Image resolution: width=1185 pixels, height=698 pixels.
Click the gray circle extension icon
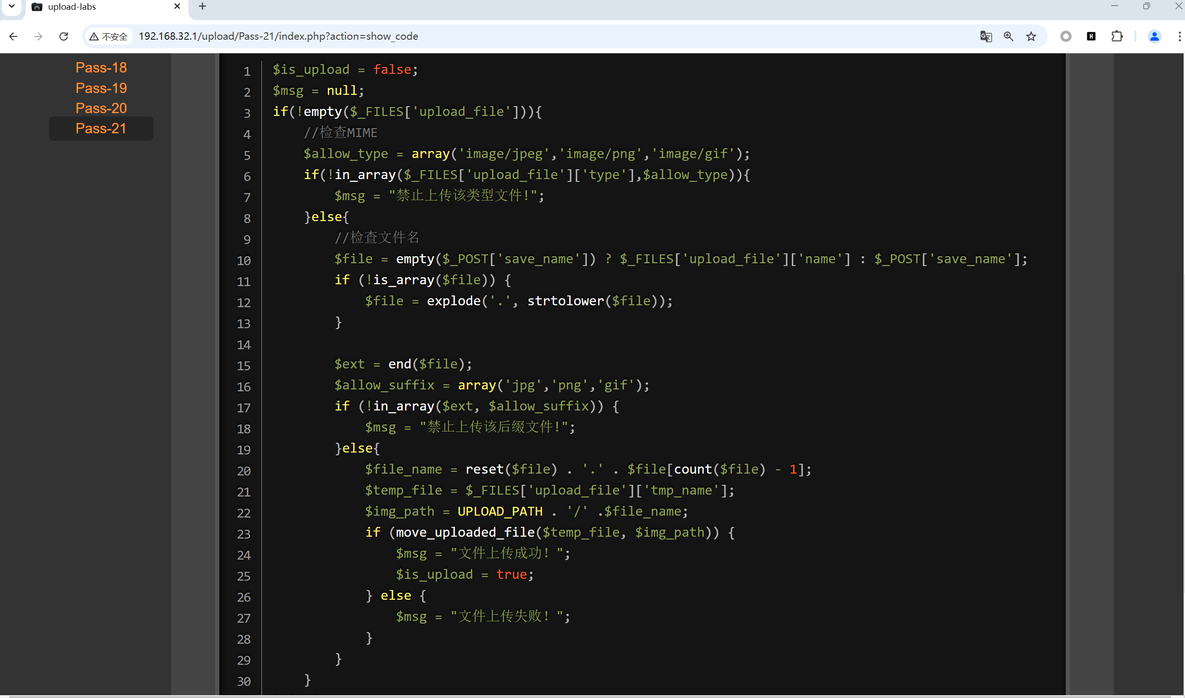(1065, 36)
